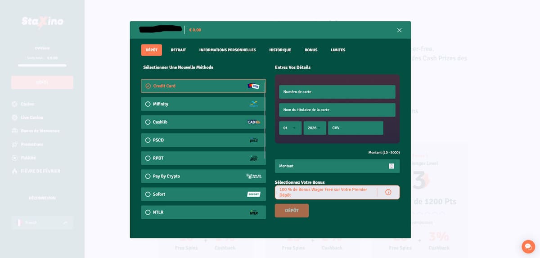Click the Visa credit card logo icon
540x258 pixels.
(x=253, y=86)
